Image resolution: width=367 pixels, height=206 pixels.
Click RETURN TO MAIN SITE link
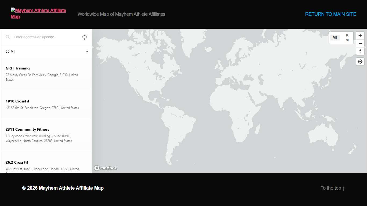click(331, 14)
